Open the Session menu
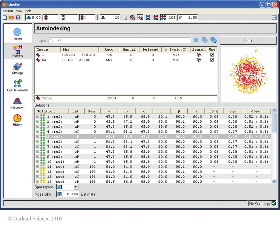The height and width of the screenshot is (227, 280). coord(8,11)
